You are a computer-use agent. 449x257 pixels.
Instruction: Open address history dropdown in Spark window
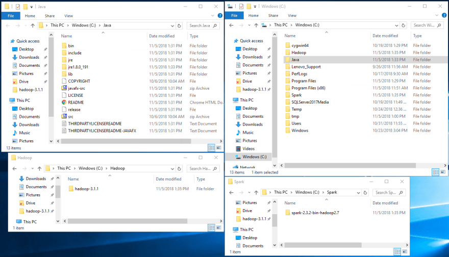pyautogui.click(x=359, y=193)
